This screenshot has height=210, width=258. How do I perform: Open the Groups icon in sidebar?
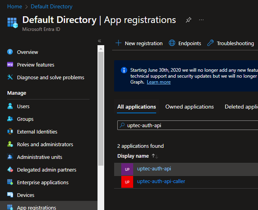pos(10,119)
